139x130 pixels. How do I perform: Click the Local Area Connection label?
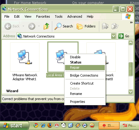55,75
